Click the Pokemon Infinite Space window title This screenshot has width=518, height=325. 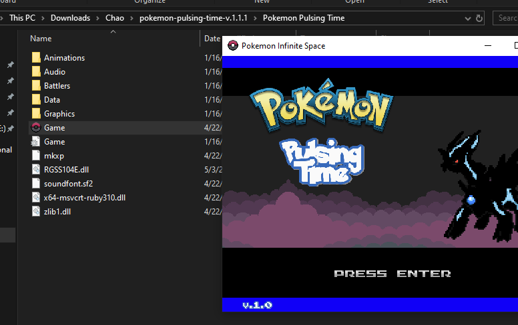click(x=283, y=46)
